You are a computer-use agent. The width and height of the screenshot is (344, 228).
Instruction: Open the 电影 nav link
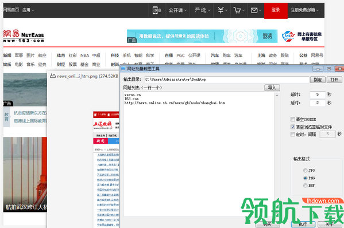(x=19, y=64)
